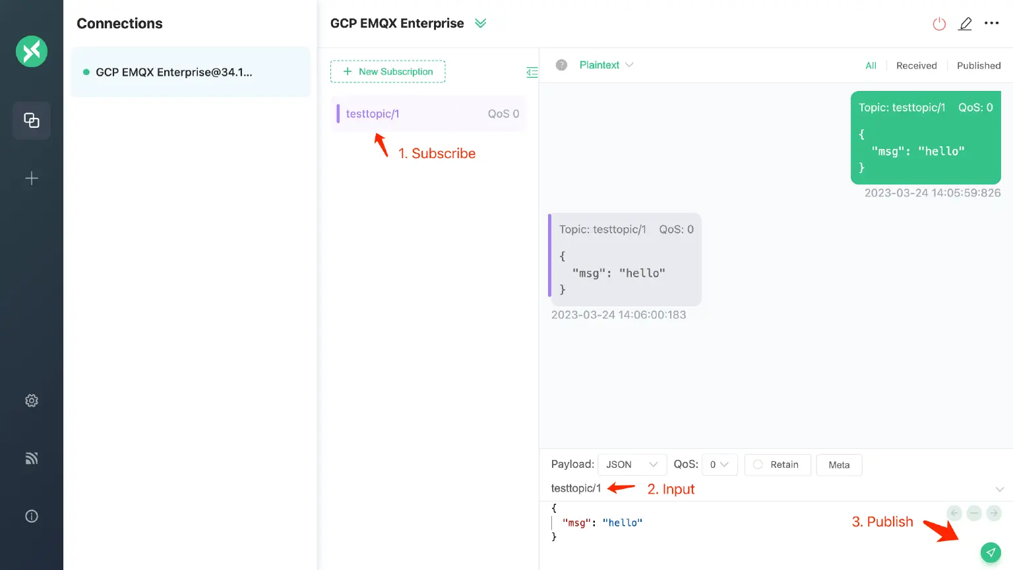Open the Payload JSON dropdown

(631, 465)
